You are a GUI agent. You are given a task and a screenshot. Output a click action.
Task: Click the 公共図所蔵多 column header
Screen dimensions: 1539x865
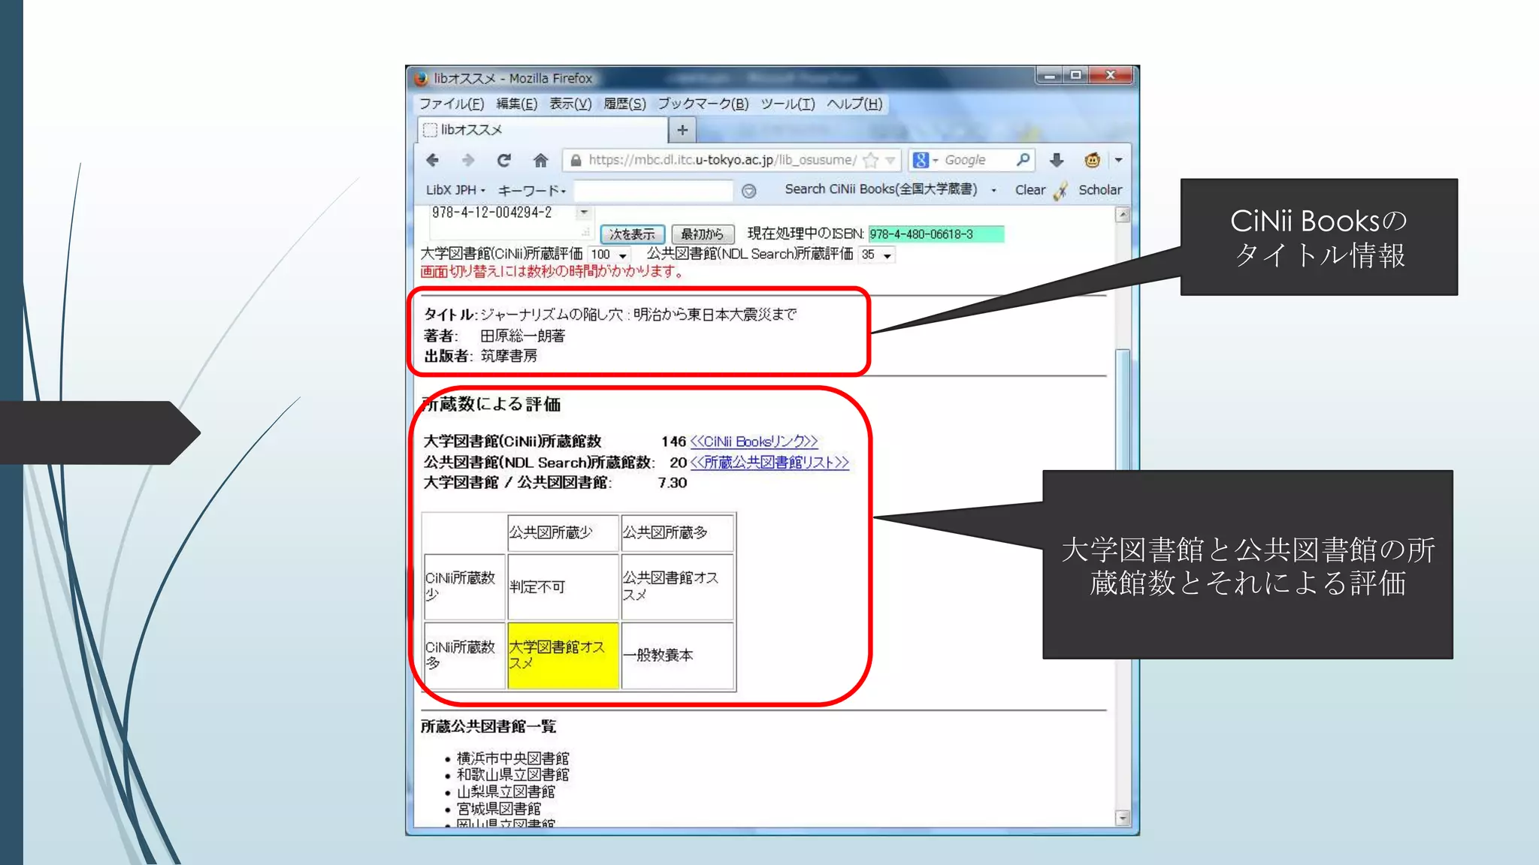pyautogui.click(x=677, y=533)
